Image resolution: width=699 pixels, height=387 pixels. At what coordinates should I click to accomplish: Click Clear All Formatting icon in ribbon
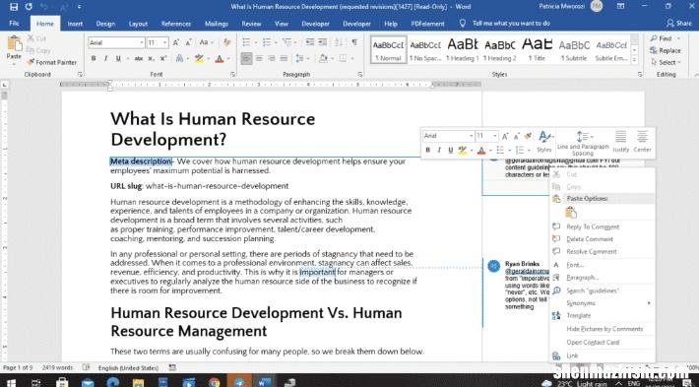(x=226, y=42)
